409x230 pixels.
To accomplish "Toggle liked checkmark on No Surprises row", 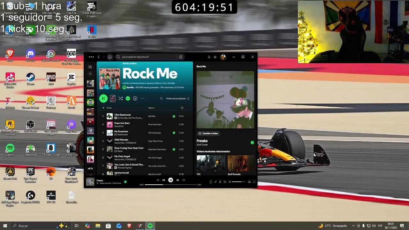I will click(174, 133).
